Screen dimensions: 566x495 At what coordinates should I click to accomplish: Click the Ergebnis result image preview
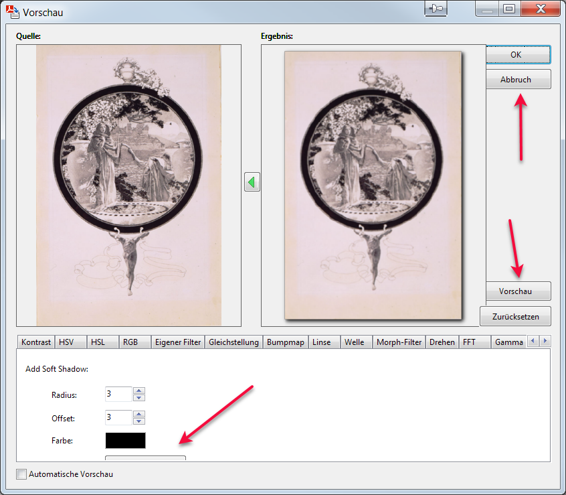coord(373,186)
